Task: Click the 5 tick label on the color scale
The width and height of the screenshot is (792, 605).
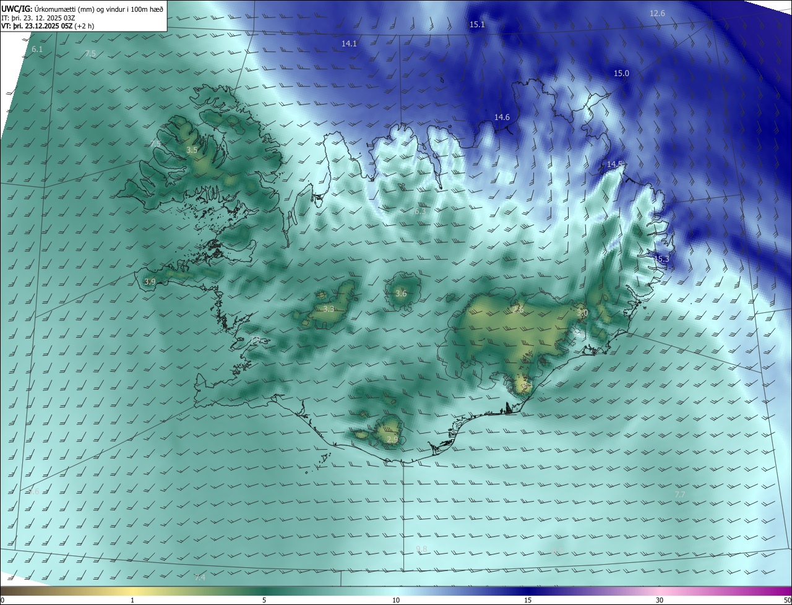Action: 264,601
